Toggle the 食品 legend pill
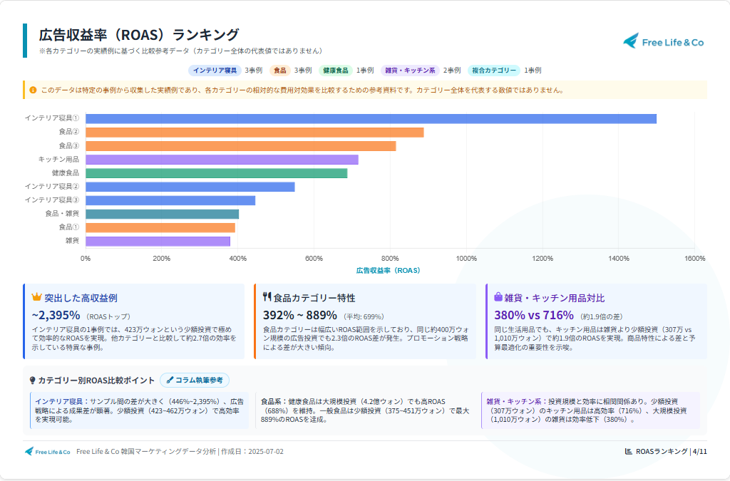Image resolution: width=730 pixels, height=481 pixels. tap(280, 71)
